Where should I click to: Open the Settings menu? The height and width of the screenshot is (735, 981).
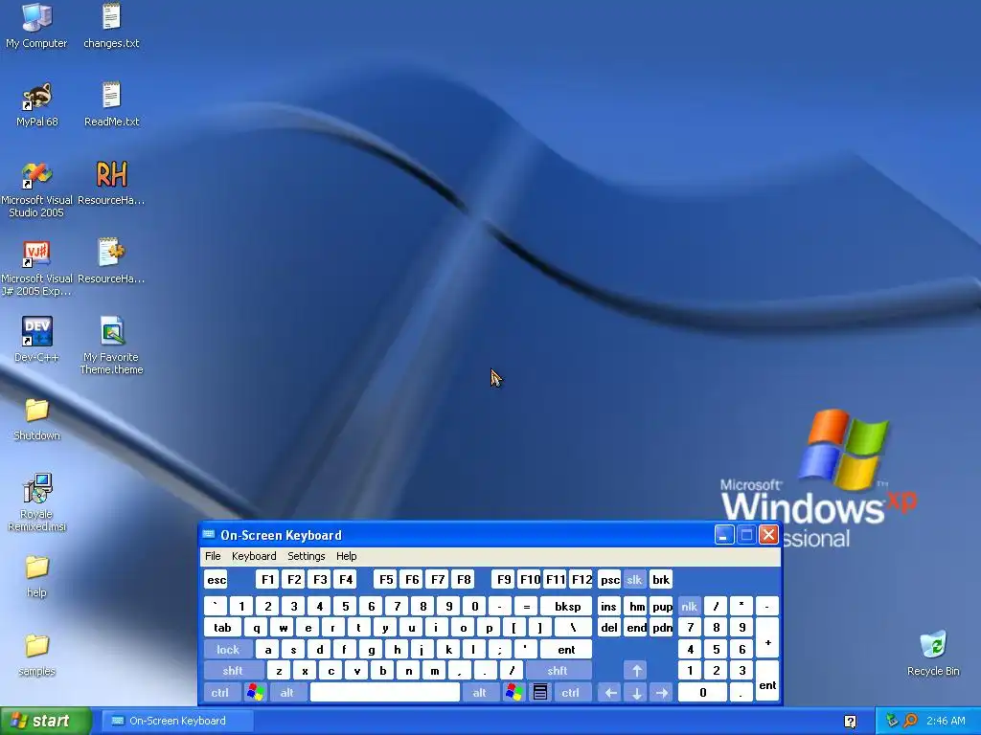point(306,556)
